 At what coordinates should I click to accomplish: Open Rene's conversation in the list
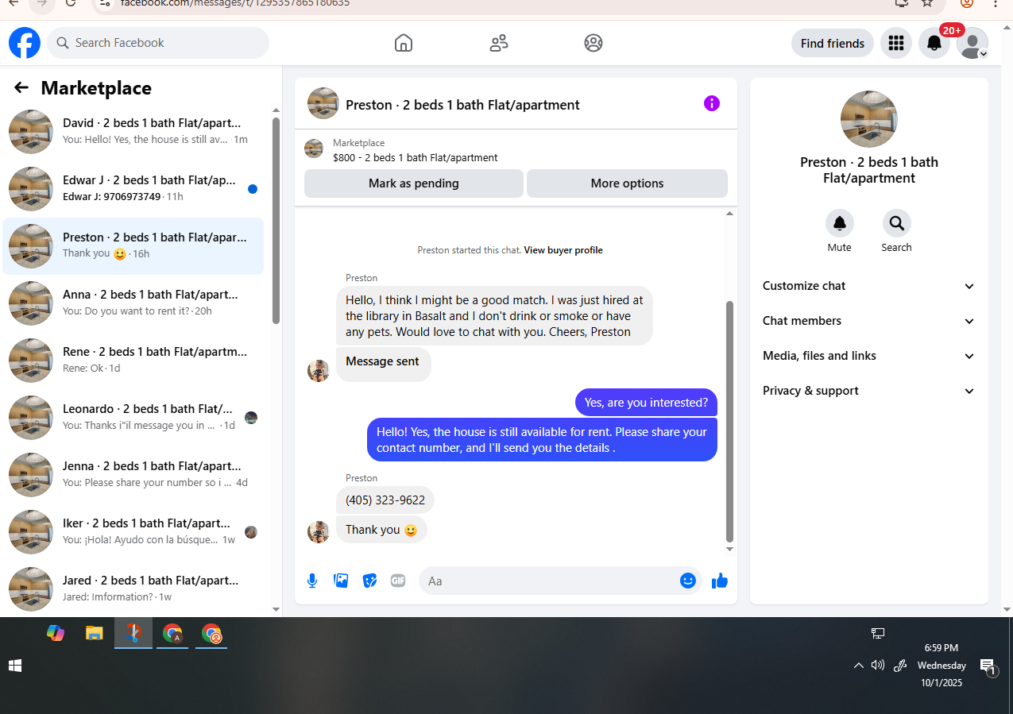tap(133, 361)
